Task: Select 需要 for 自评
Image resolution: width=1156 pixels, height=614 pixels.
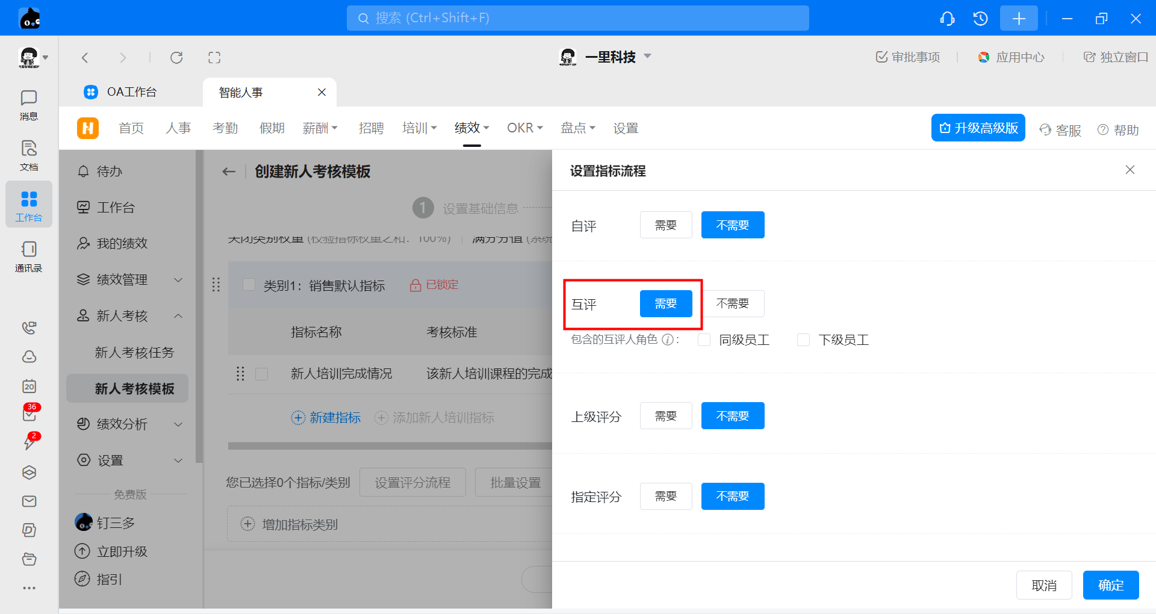Action: click(x=665, y=225)
